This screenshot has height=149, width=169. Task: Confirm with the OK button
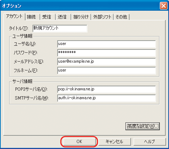(79, 142)
